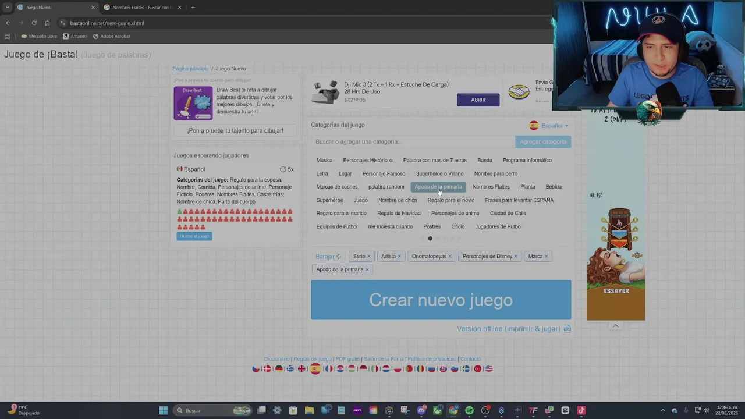The image size is (745, 419).
Task: Remove the Onomatopeyas category tag
Action: click(450, 257)
